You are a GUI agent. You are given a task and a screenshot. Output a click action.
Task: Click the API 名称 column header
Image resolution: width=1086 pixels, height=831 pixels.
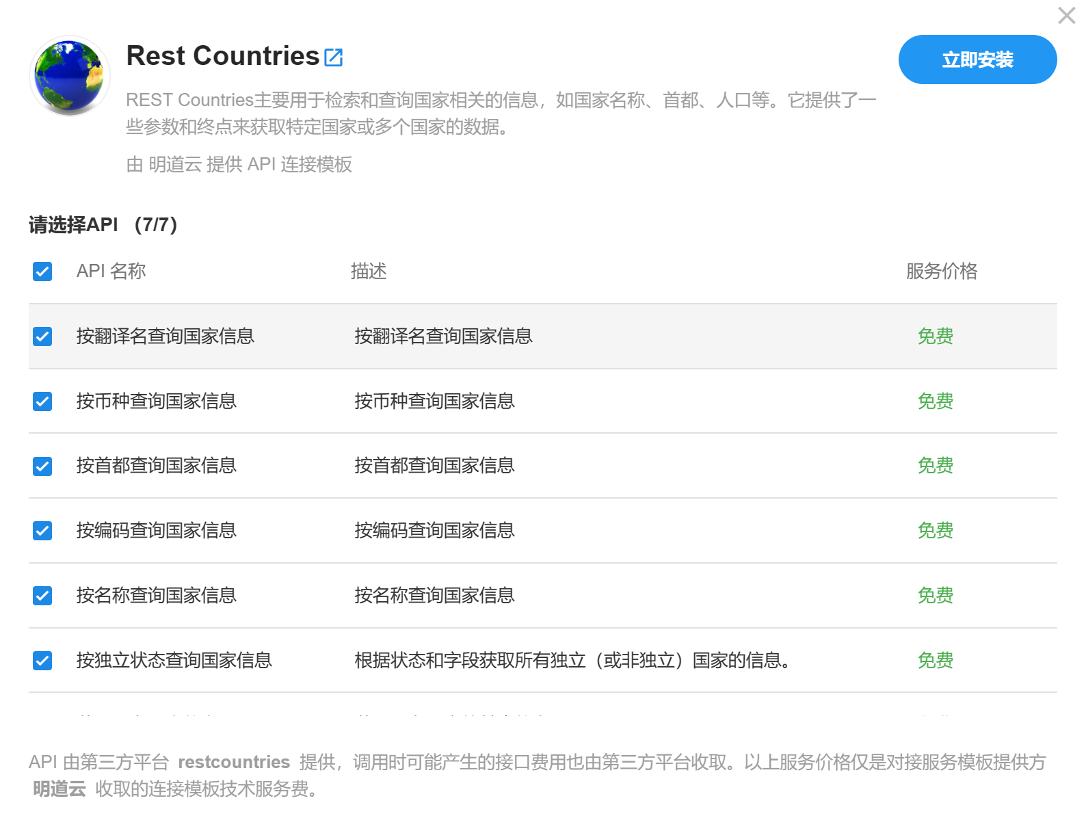click(111, 272)
